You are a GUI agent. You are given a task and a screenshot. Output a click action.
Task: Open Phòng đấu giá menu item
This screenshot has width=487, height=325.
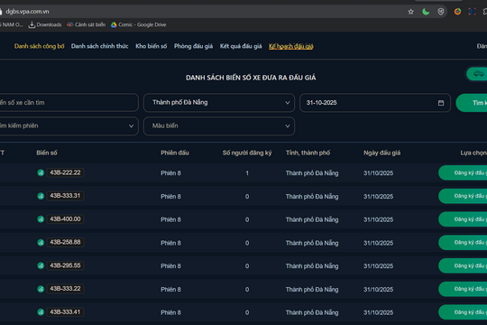click(193, 46)
